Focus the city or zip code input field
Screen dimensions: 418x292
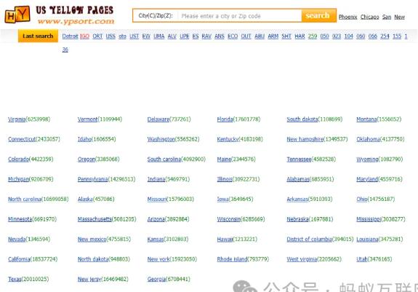[240, 16]
